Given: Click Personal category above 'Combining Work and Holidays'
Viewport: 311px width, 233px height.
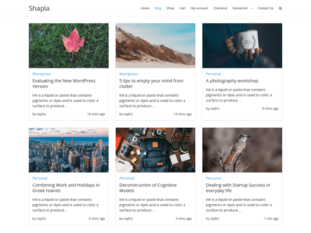Looking at the screenshot, I should click(40, 178).
